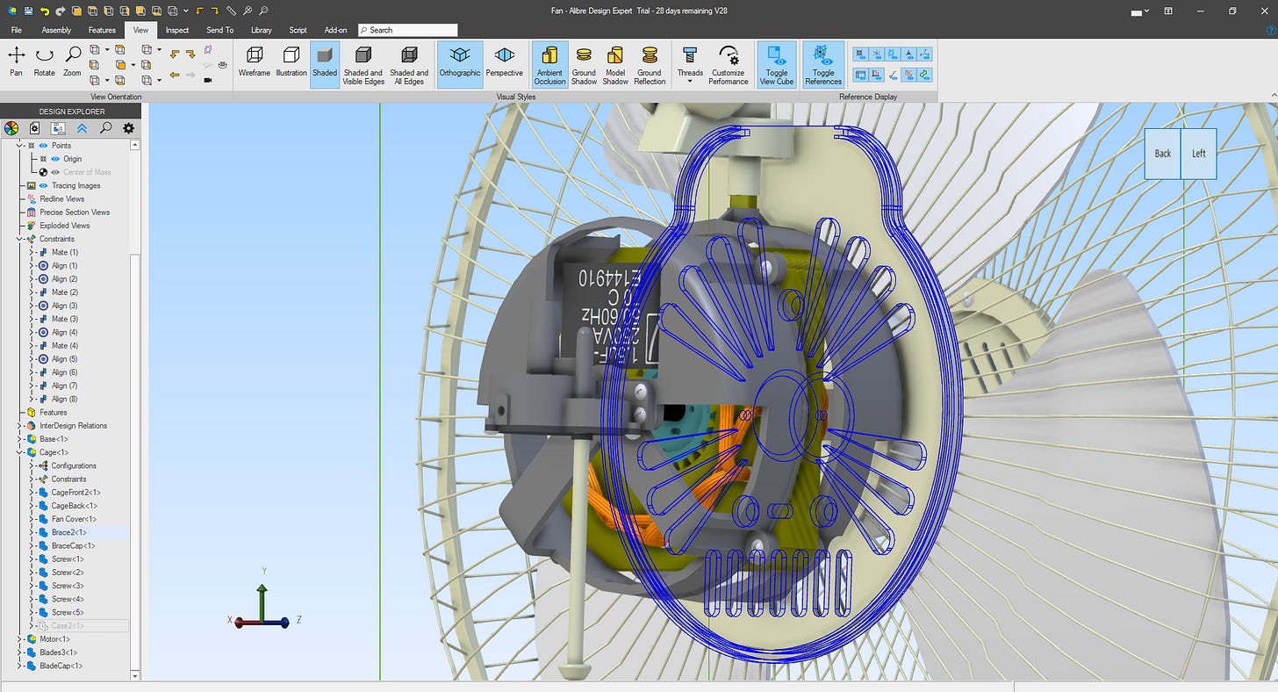Viewport: 1278px width, 692px height.
Task: Open the Assembly ribbon tab
Action: [57, 30]
